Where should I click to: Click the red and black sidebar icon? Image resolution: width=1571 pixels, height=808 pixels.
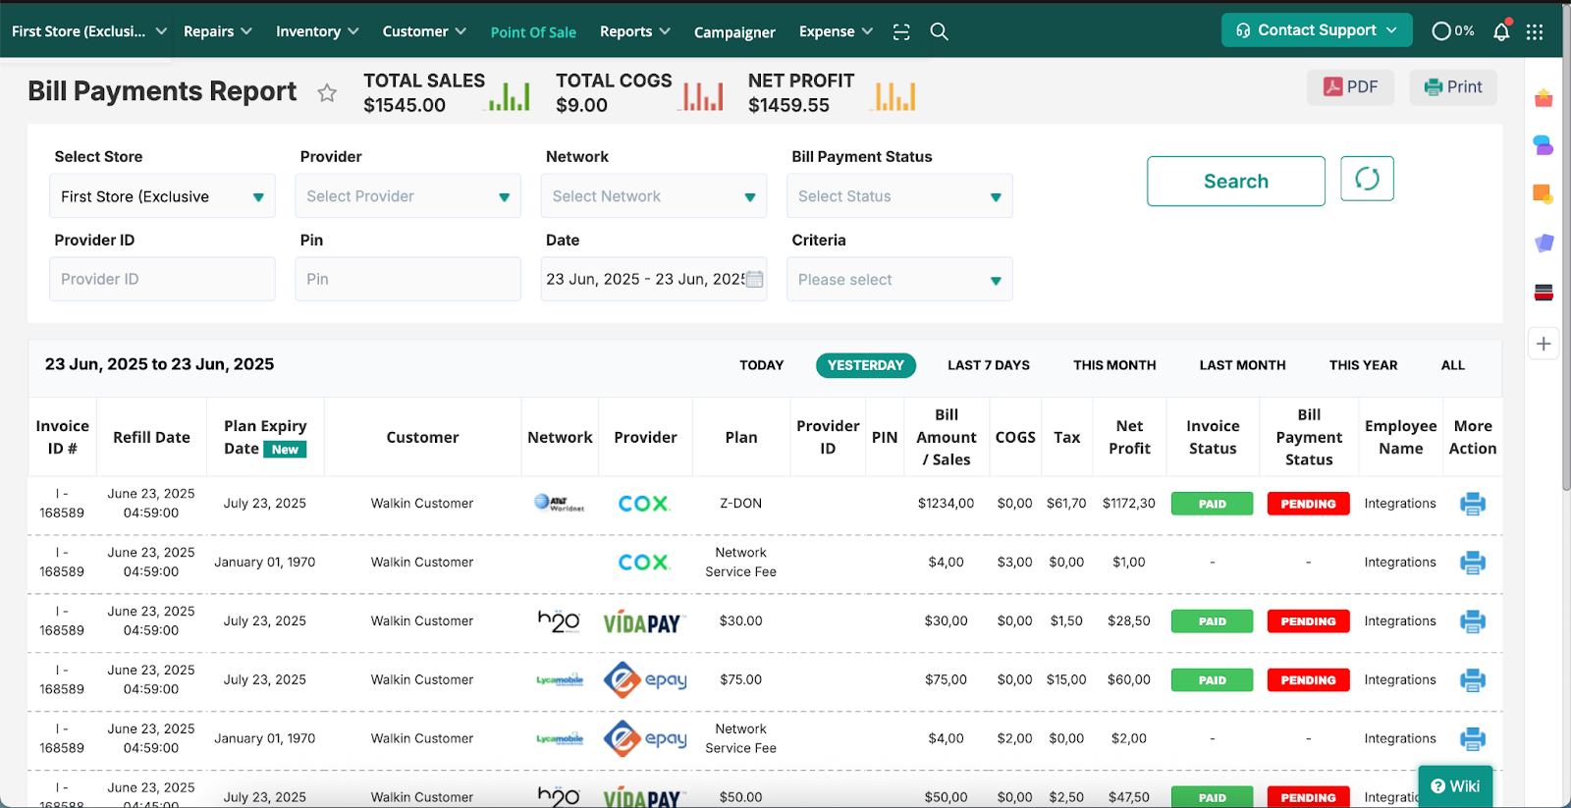(x=1544, y=292)
